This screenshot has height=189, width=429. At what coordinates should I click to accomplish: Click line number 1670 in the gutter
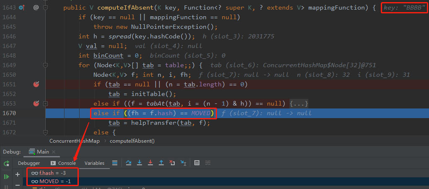[x=9, y=113]
